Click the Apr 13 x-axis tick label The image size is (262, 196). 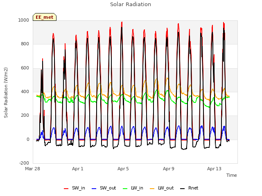(214, 169)
